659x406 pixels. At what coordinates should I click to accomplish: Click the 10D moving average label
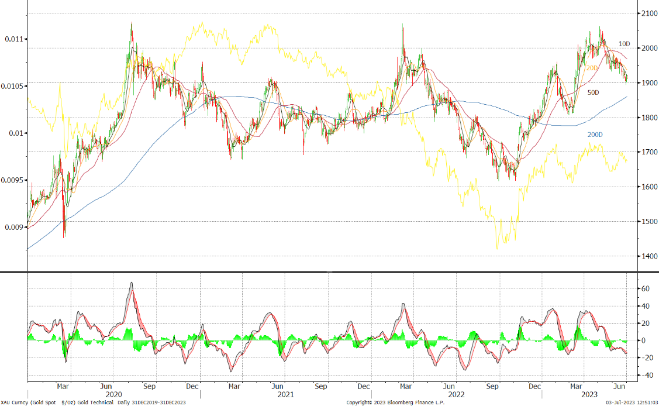624,44
